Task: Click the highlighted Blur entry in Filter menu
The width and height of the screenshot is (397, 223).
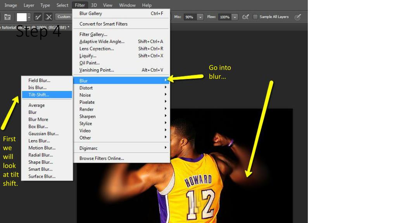Action: (x=121, y=81)
